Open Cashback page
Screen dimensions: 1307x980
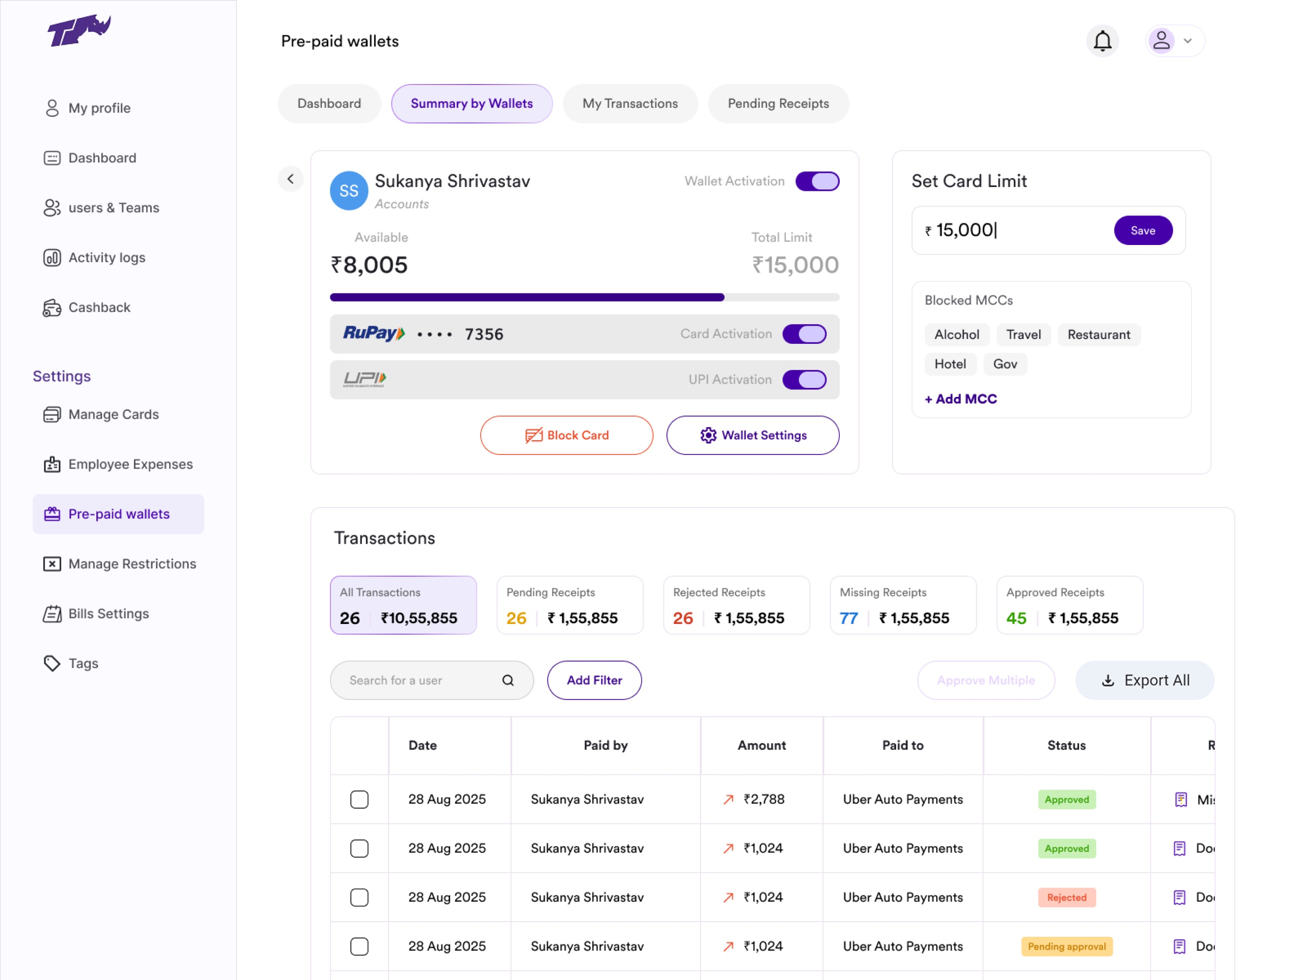point(87,307)
